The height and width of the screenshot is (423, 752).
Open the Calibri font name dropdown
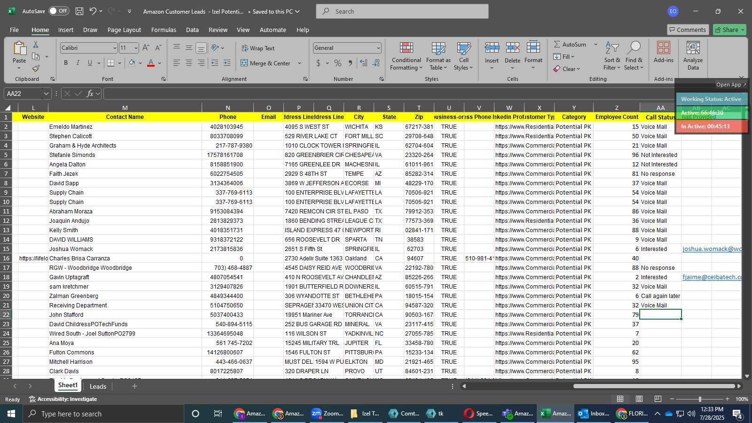(x=114, y=48)
